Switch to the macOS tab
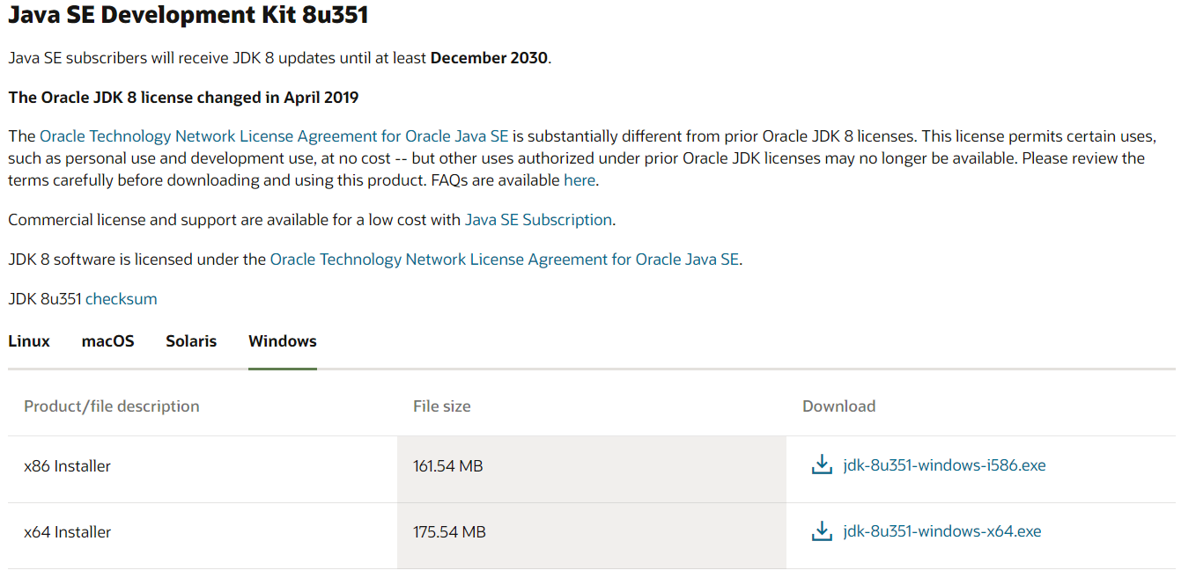The height and width of the screenshot is (585, 1196). pos(108,341)
